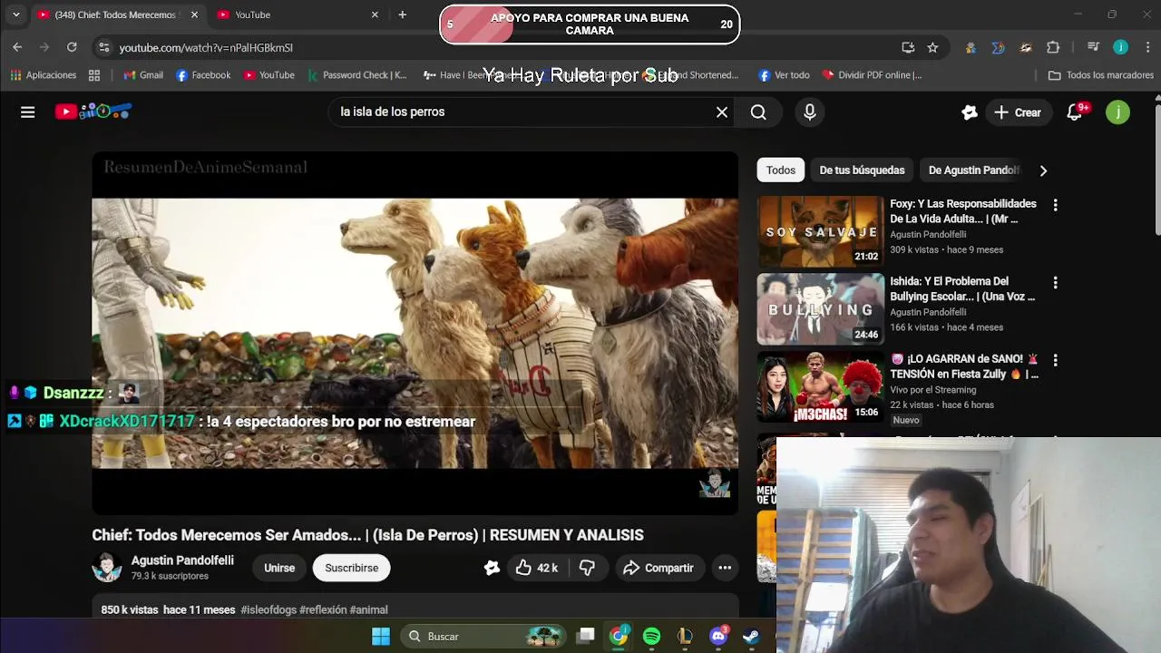1161x653 pixels.
Task: Open a new browser tab
Action: 403,15
